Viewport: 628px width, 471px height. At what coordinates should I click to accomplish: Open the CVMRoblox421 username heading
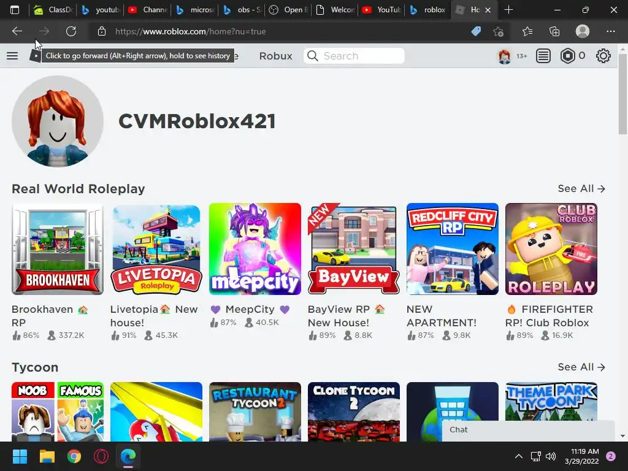pos(197,121)
